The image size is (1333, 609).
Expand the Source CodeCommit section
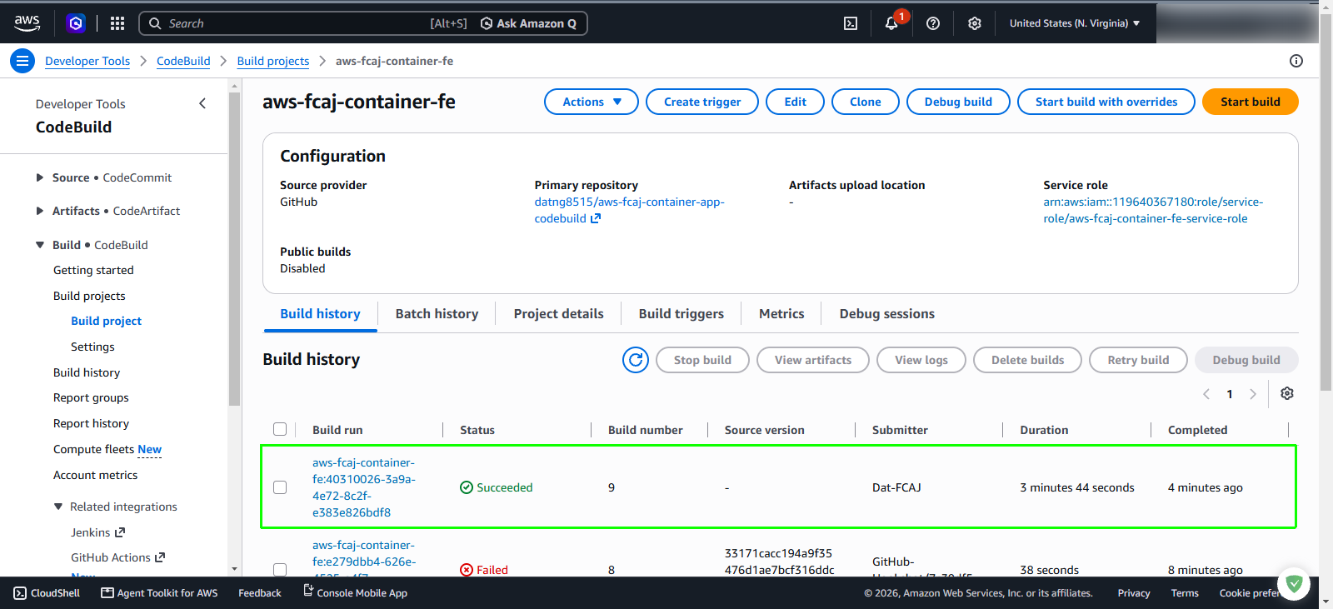[x=39, y=177]
